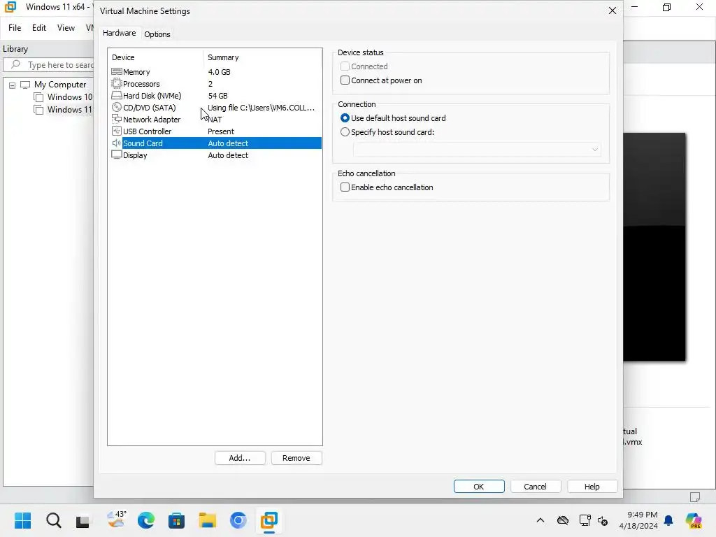The height and width of the screenshot is (537, 716).
Task: Enable echo cancellation checkbox
Action: click(x=345, y=187)
